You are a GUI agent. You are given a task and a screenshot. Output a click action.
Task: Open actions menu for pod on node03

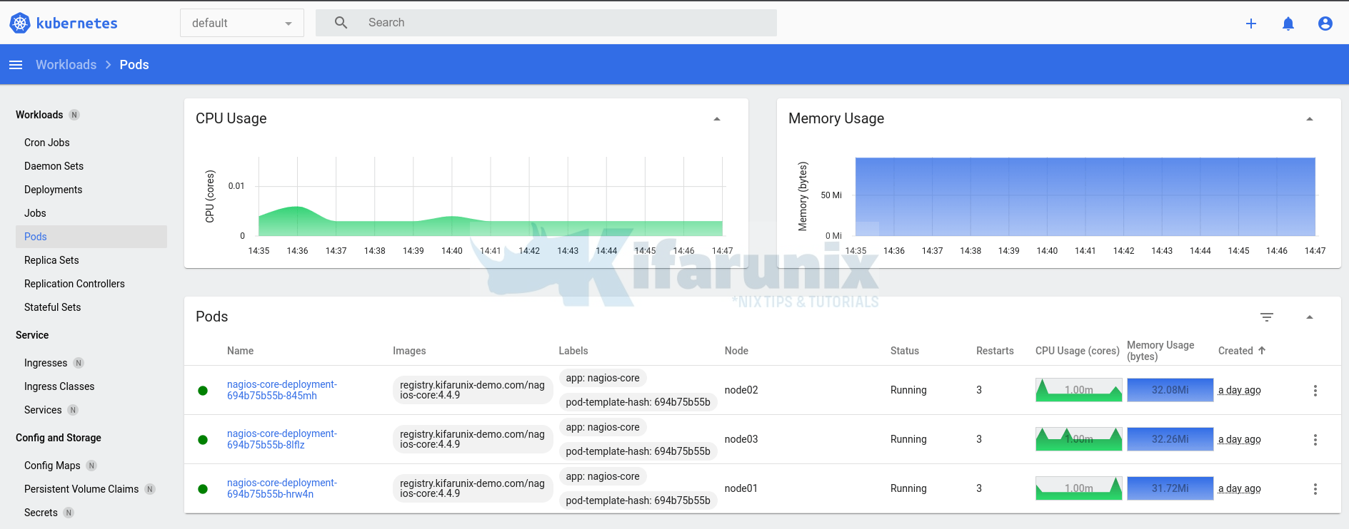tap(1315, 440)
